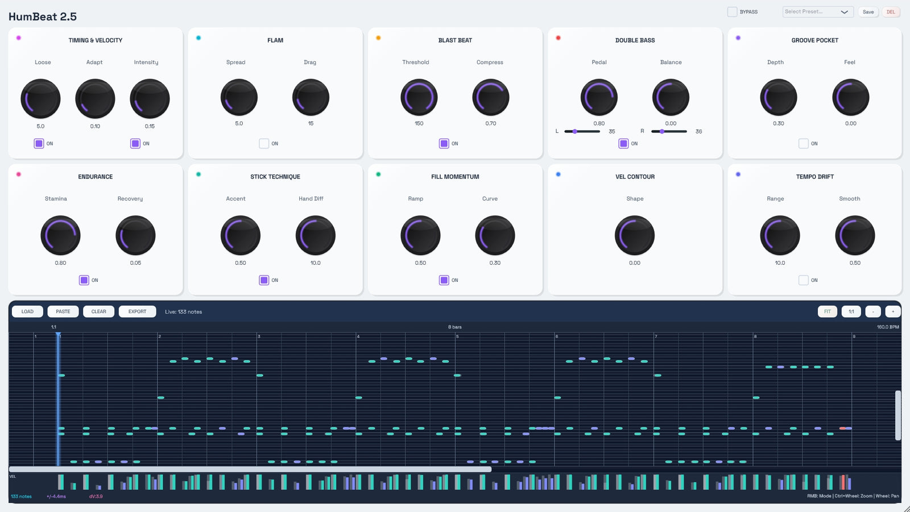Click the CLEAR button
This screenshot has width=910, height=512.
(99, 311)
